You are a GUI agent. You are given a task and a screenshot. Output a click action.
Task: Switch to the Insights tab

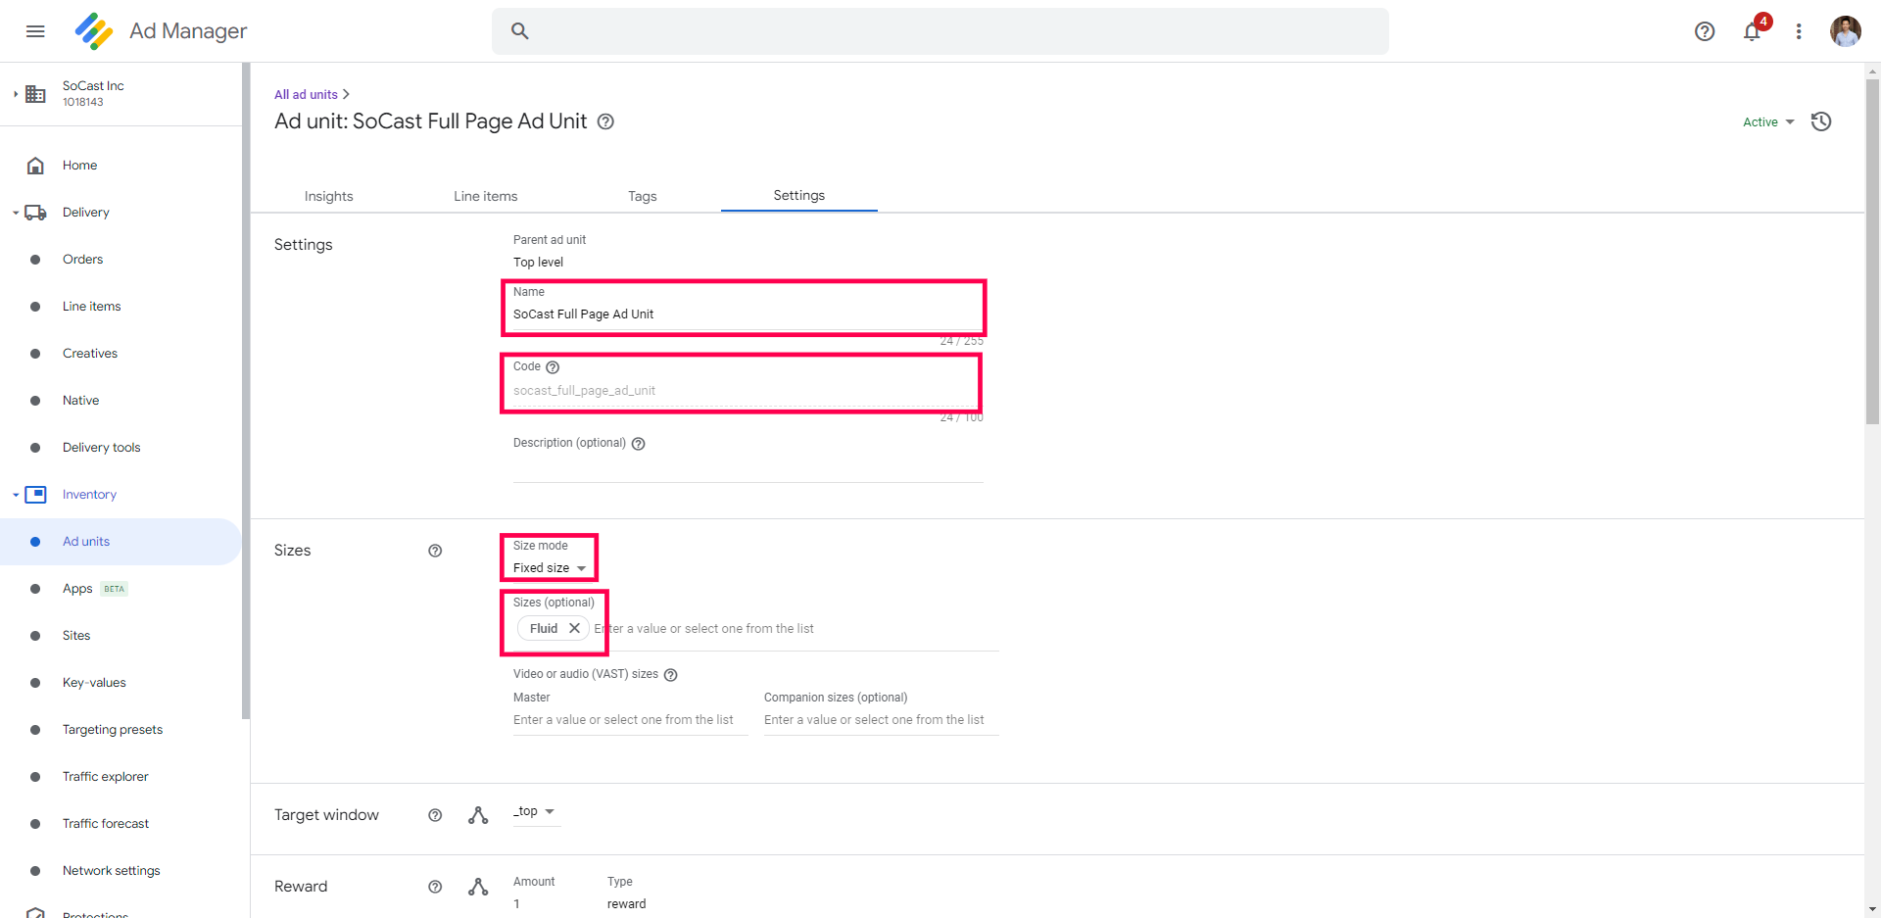point(328,196)
